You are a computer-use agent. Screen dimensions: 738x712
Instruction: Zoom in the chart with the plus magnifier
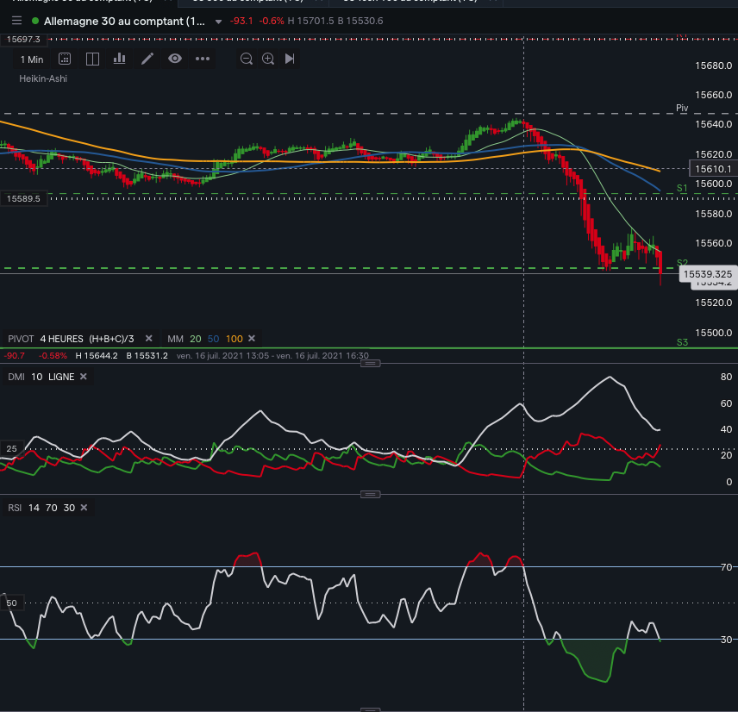pos(268,59)
